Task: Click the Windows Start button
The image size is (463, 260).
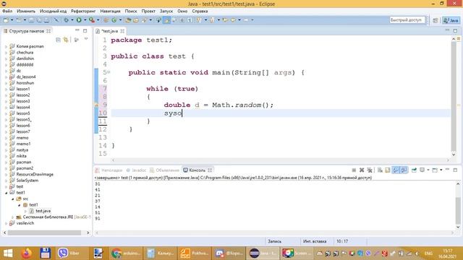Action: click(8, 253)
